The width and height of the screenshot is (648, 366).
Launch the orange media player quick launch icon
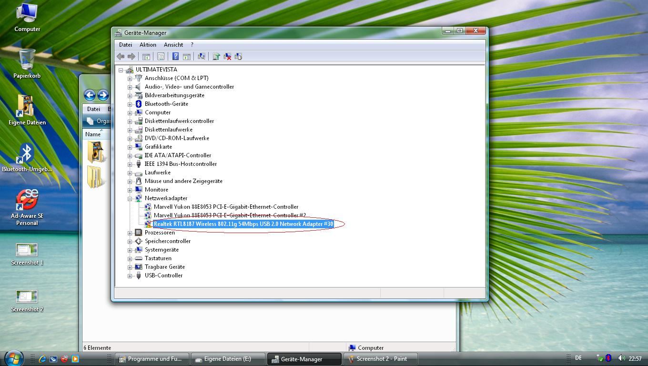75,359
